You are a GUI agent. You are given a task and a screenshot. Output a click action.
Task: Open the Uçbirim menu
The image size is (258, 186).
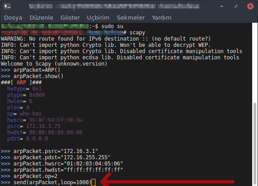[98, 18]
